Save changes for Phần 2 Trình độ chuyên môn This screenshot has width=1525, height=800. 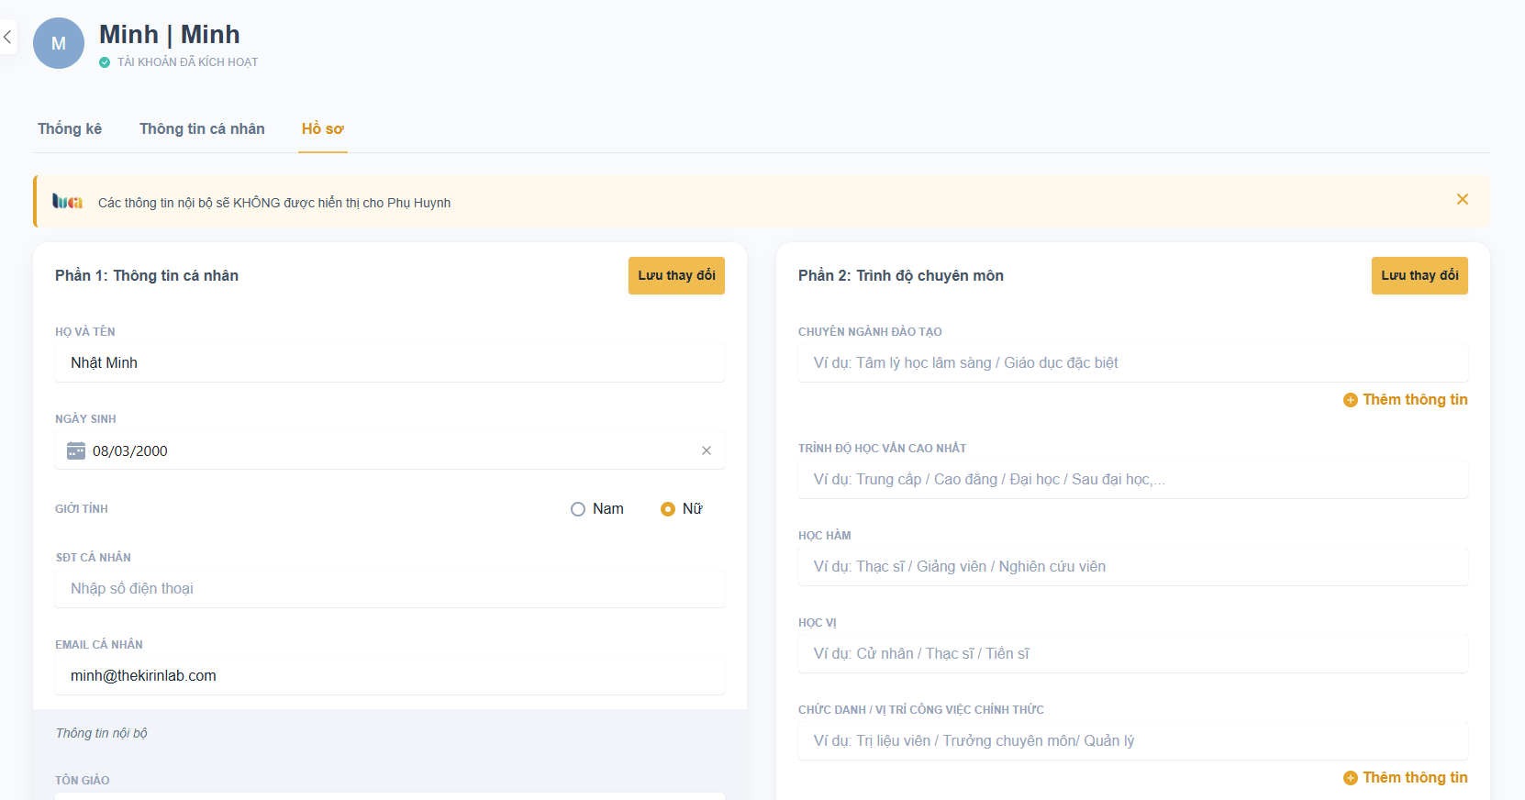point(1419,275)
